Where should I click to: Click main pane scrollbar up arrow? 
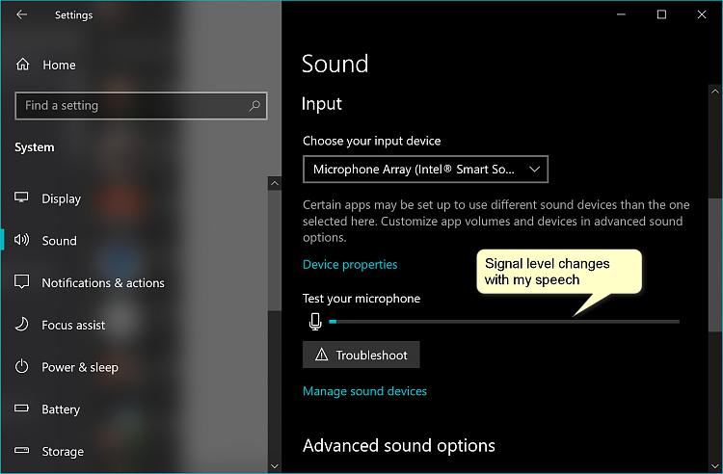coord(715,92)
